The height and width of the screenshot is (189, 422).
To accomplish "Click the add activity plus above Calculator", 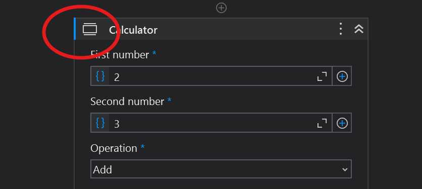I will click(221, 8).
